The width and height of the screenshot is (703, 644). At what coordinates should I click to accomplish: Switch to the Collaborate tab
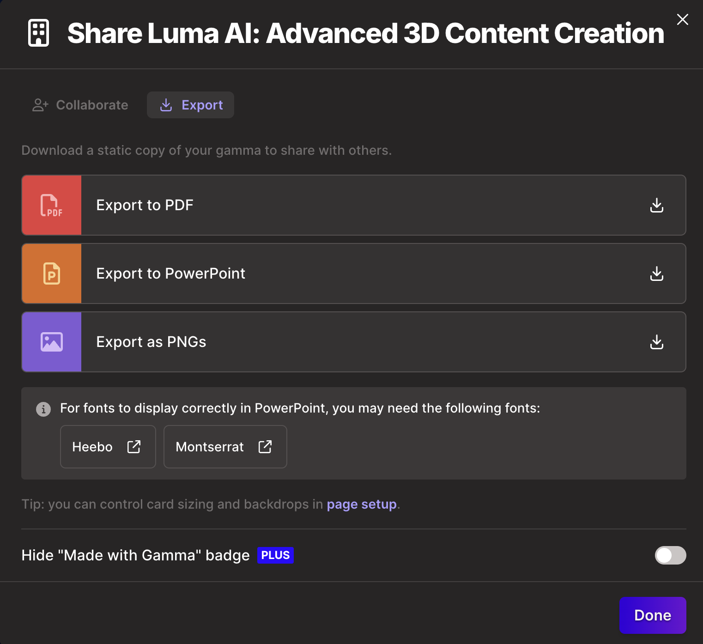coord(79,105)
